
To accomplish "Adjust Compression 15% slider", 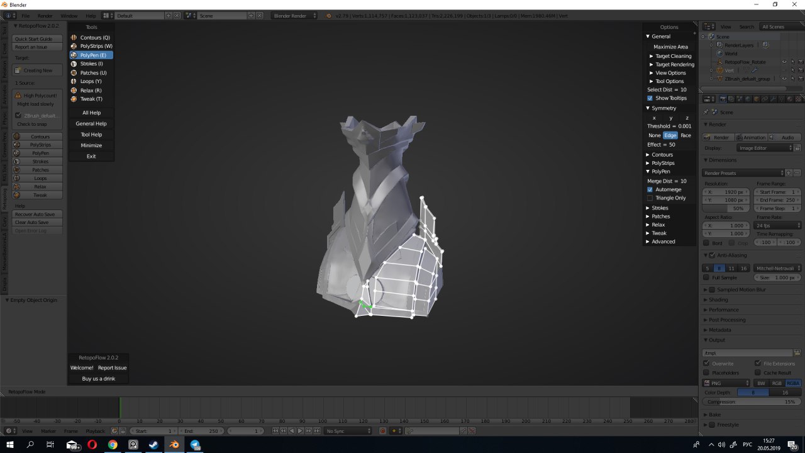I will [x=752, y=401].
